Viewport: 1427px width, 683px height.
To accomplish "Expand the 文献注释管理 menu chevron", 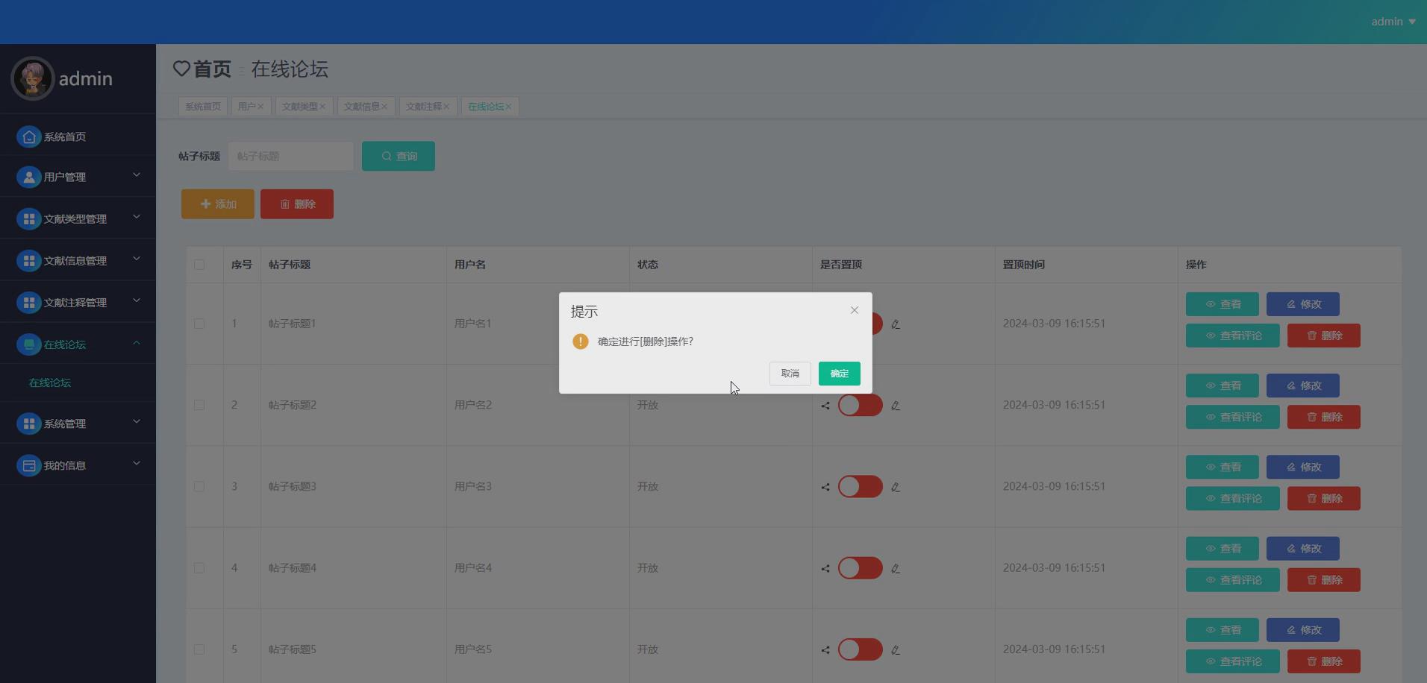I will click(137, 300).
